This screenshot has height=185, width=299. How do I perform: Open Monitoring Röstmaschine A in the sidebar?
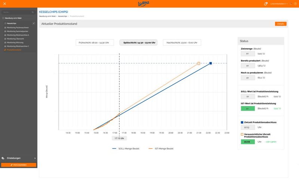(18, 35)
